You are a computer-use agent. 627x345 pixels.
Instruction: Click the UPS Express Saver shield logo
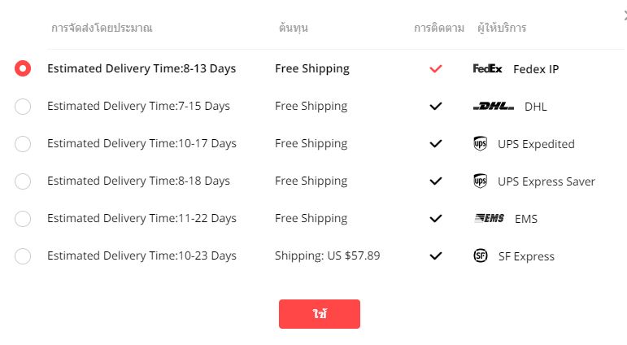point(480,181)
